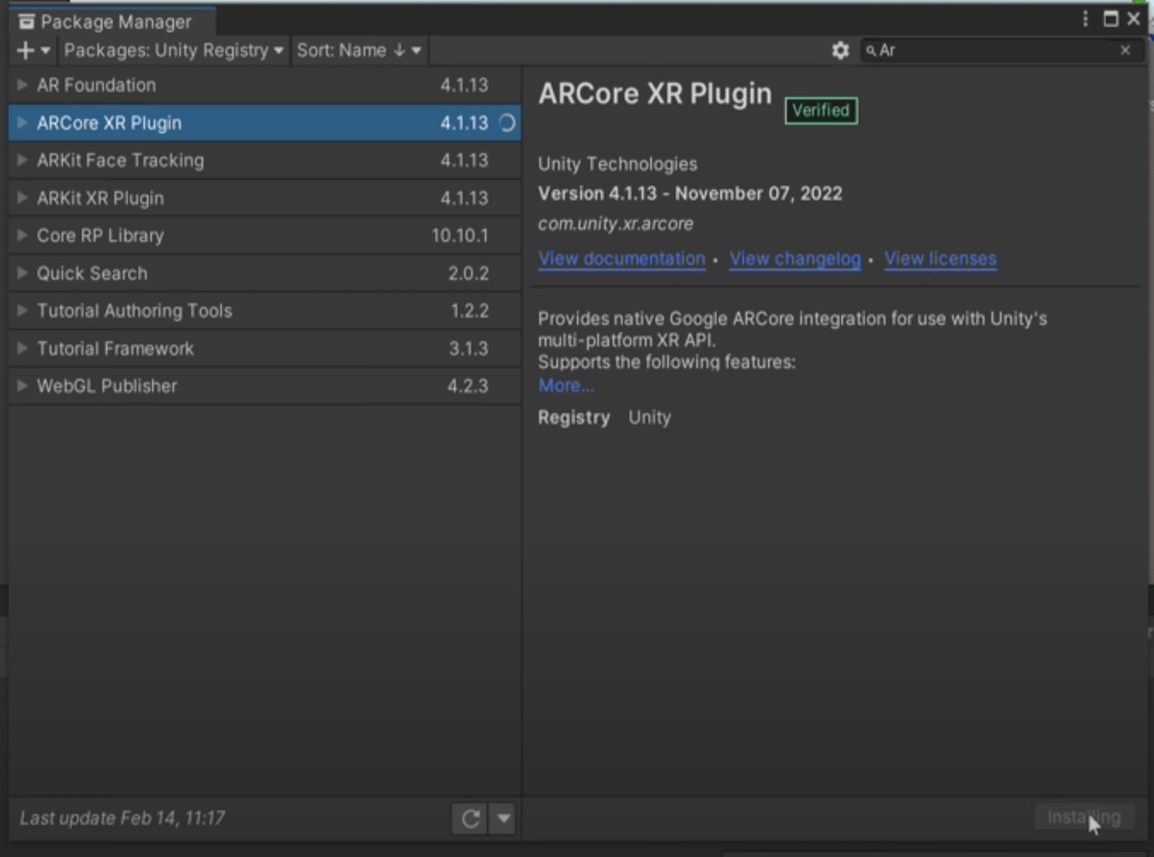Select the Tutorial Authoring Tools package
This screenshot has height=857, width=1154.
coord(264,310)
